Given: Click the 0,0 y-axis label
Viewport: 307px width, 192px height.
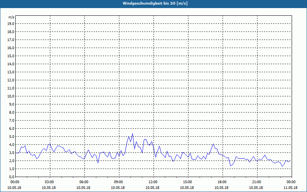Looking at the screenshot, I should pos(12,177).
